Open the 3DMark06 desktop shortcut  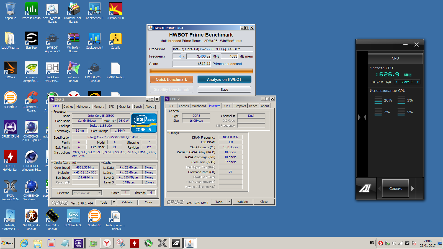pos(94,219)
